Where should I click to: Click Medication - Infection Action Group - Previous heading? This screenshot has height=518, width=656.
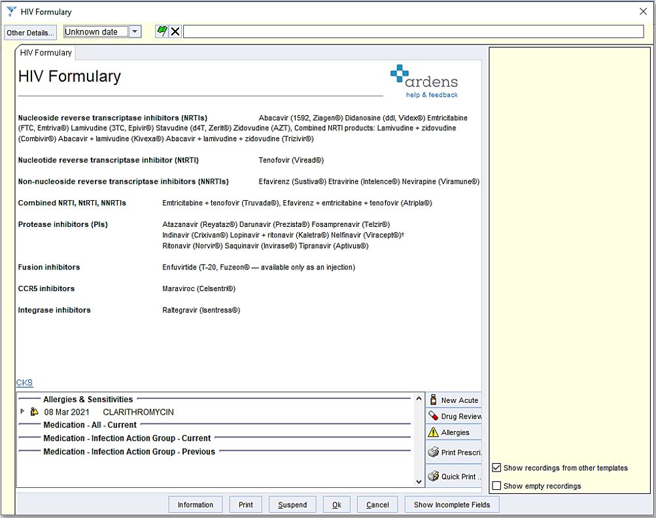(129, 452)
